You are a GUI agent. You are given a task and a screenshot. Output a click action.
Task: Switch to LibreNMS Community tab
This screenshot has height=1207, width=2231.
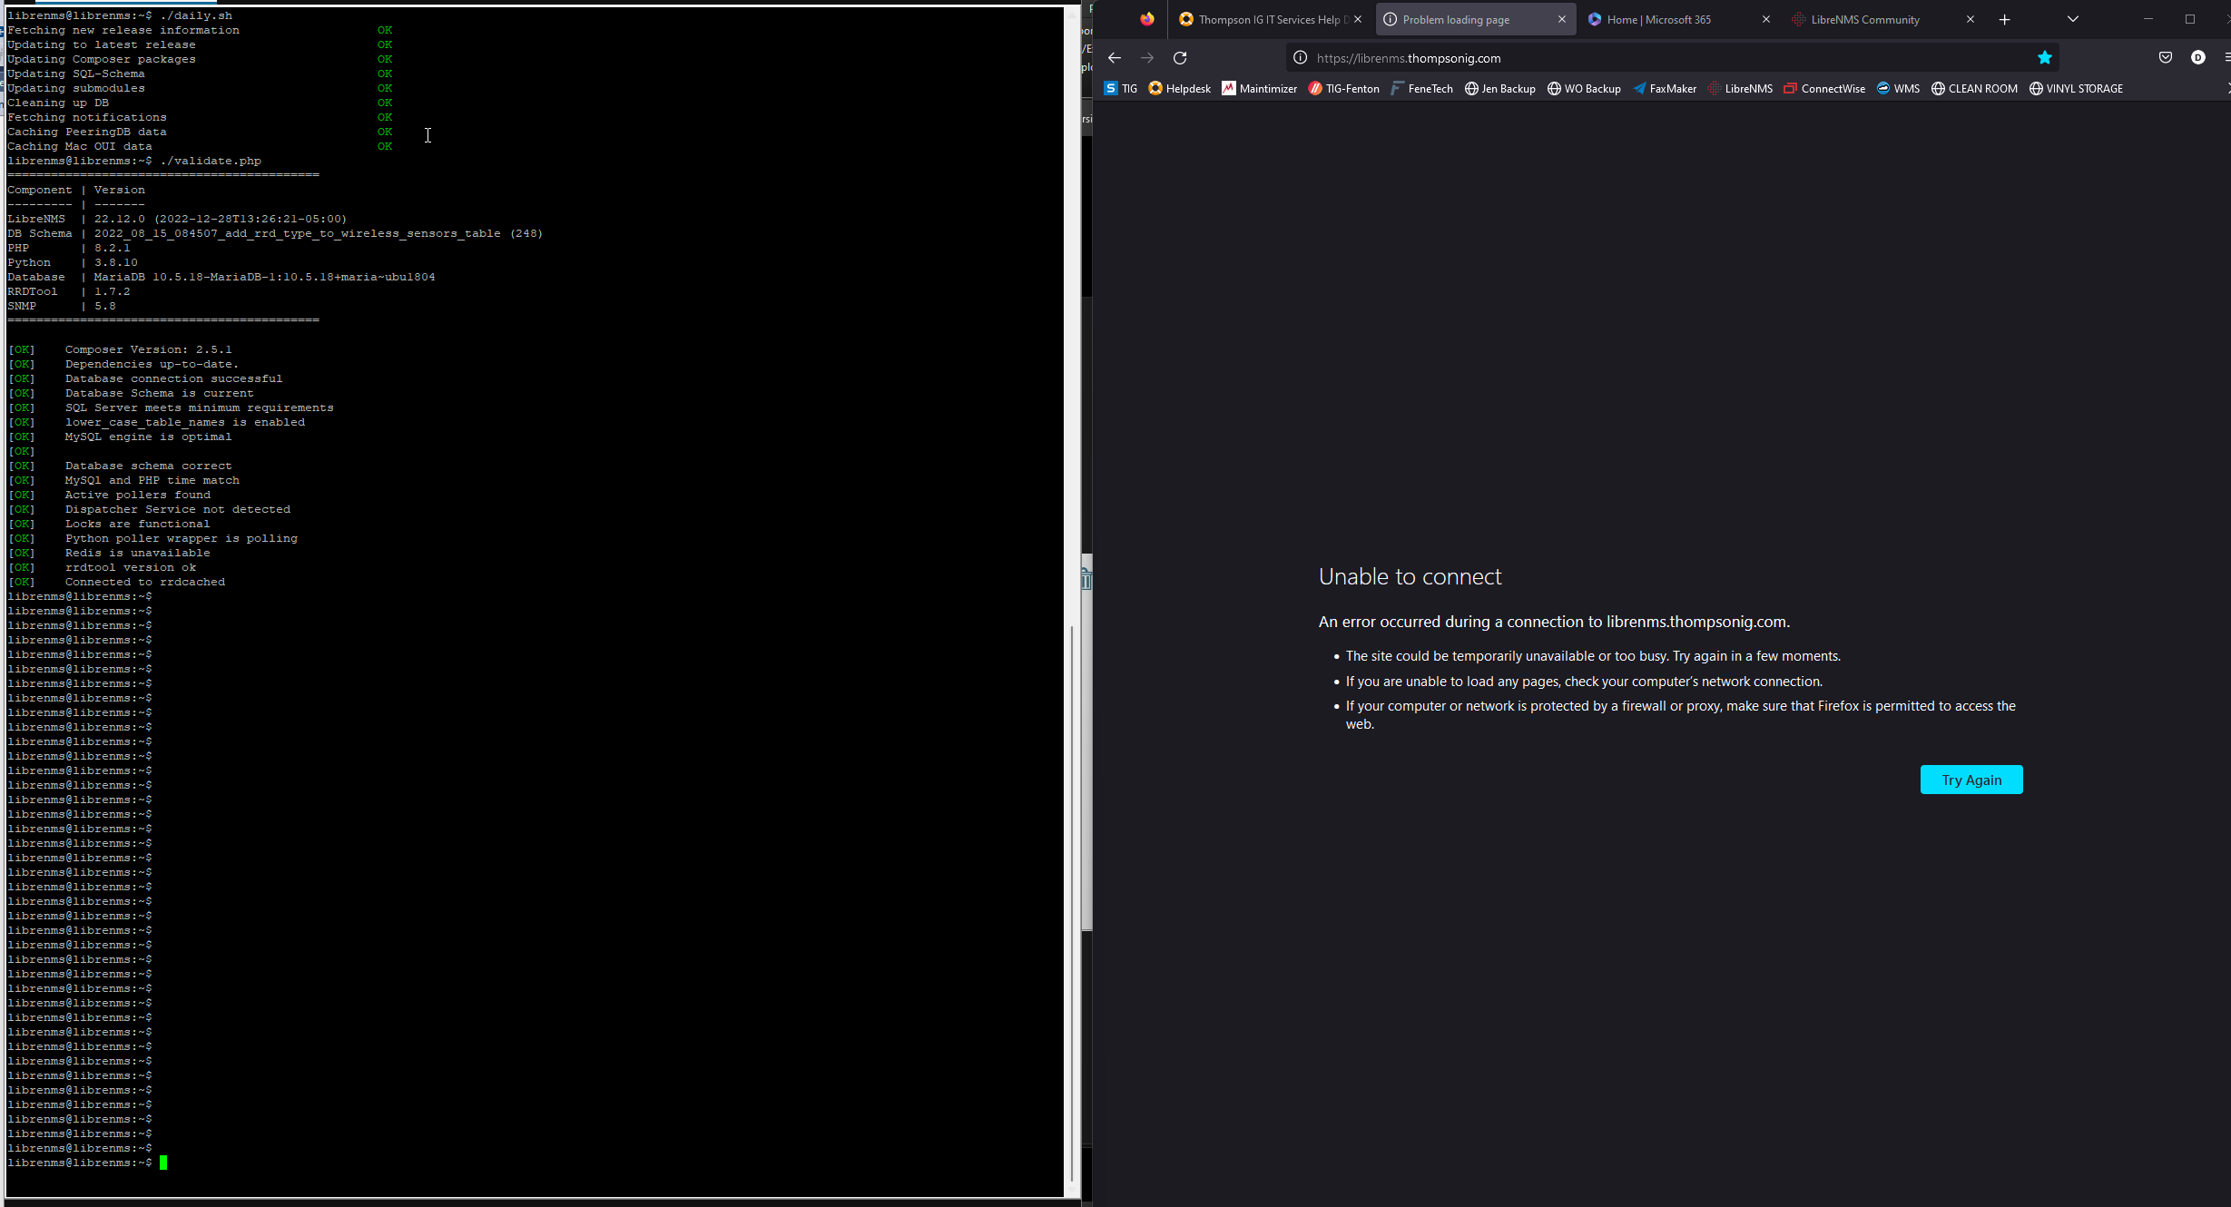point(1864,19)
